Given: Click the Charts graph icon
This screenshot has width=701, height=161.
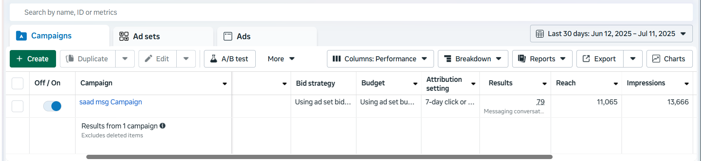Looking at the screenshot, I should pos(656,59).
